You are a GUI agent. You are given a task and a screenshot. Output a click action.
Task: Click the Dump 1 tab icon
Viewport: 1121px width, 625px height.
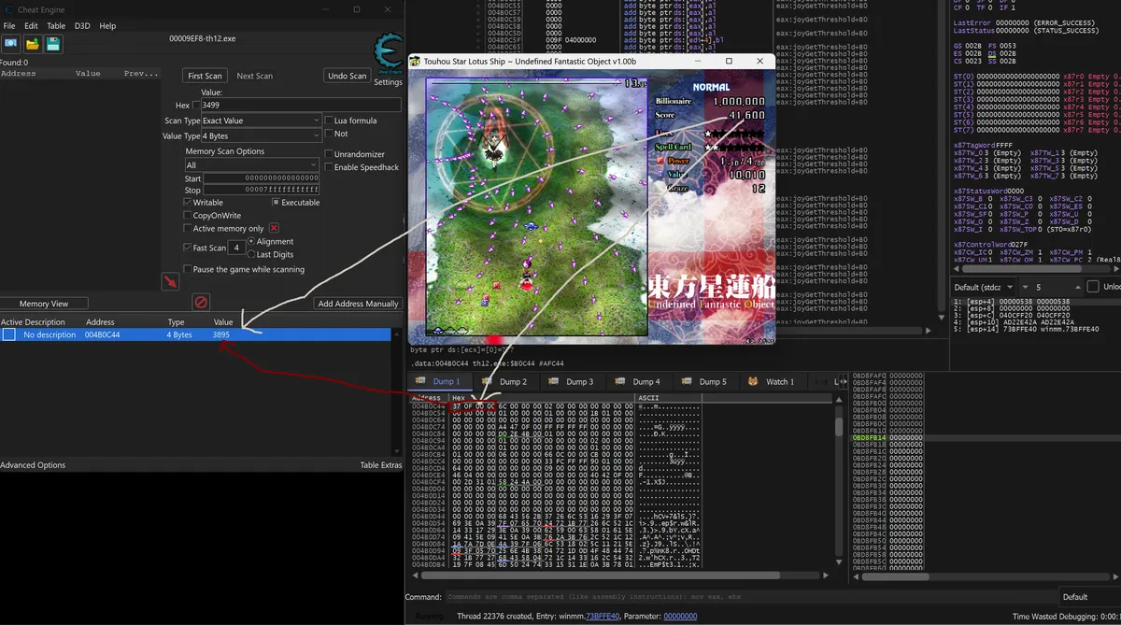pos(421,381)
